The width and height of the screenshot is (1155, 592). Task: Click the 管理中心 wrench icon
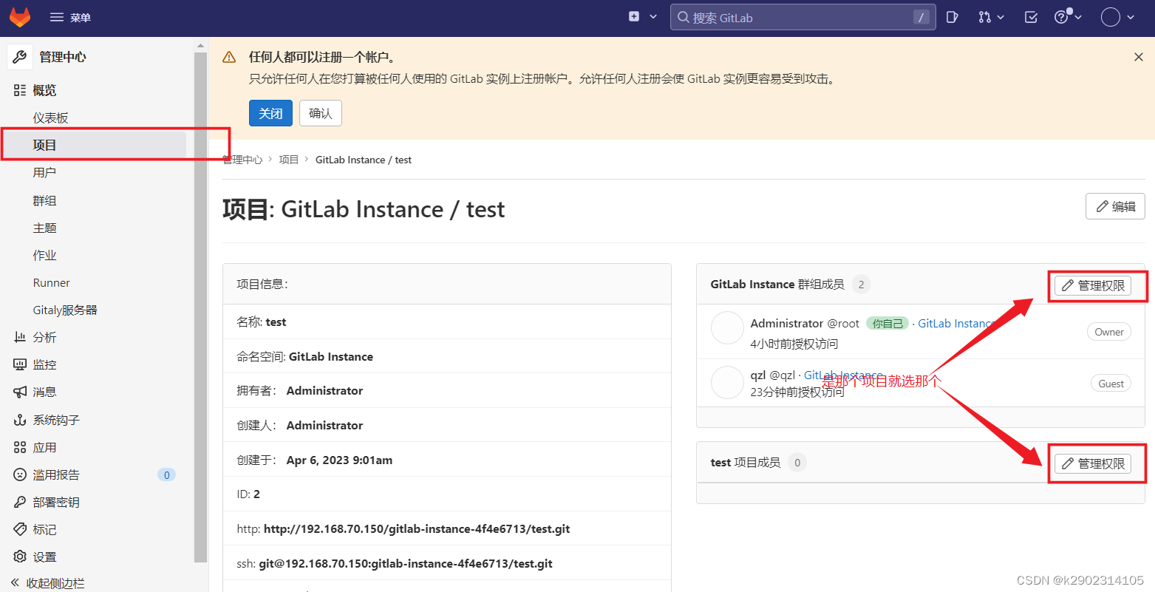(20, 57)
